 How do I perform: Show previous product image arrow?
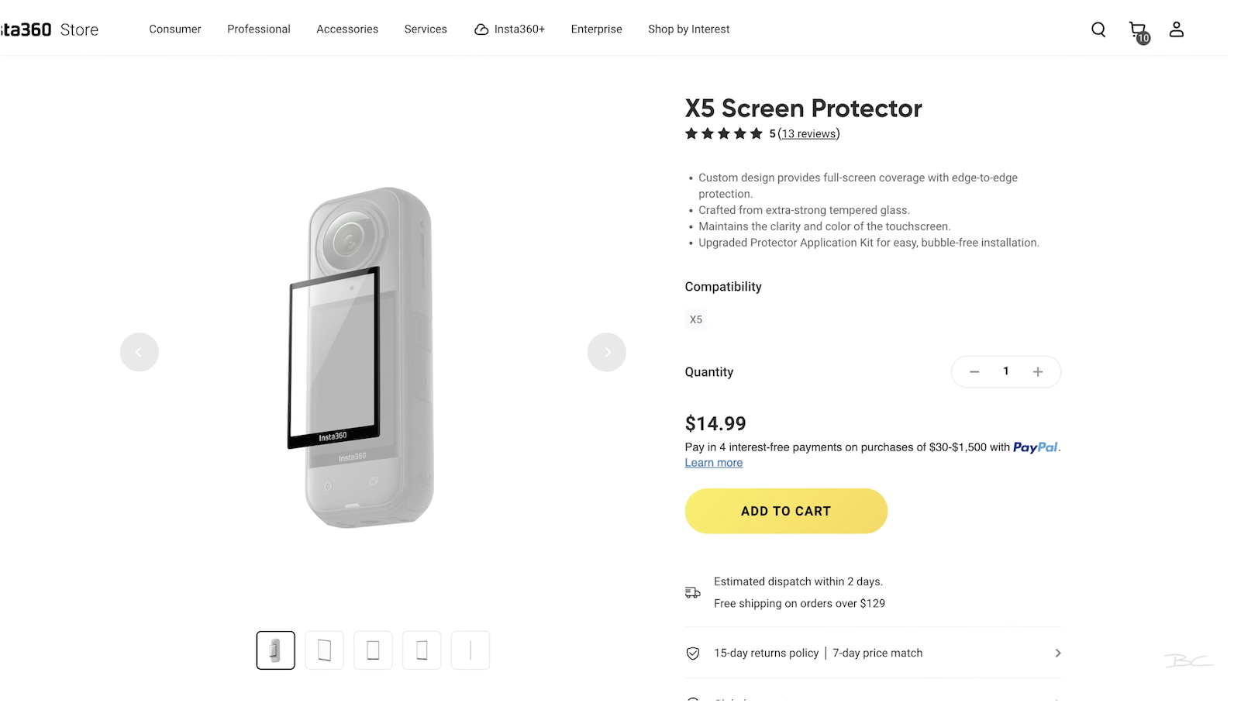tap(140, 352)
